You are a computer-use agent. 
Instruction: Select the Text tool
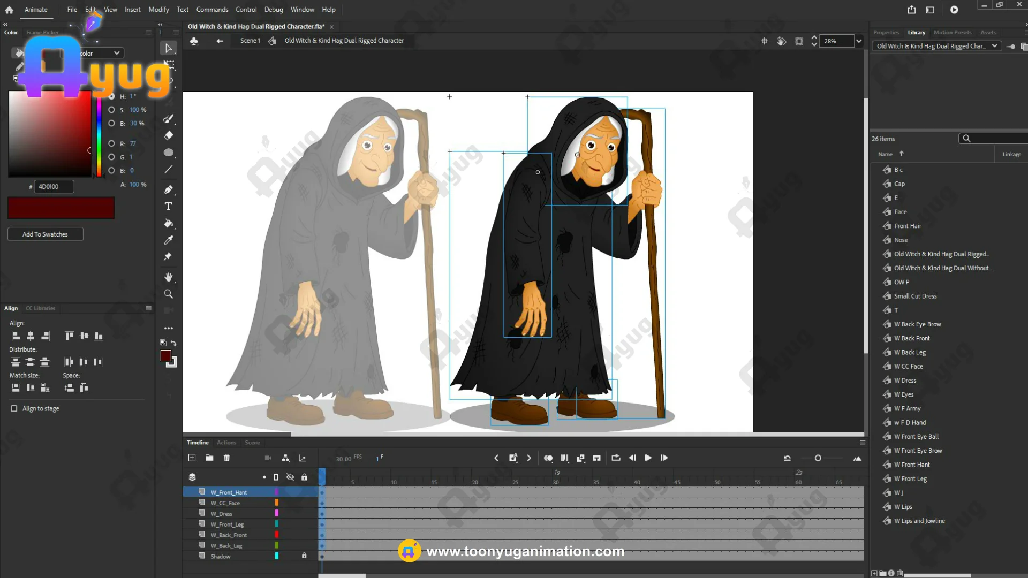click(168, 207)
